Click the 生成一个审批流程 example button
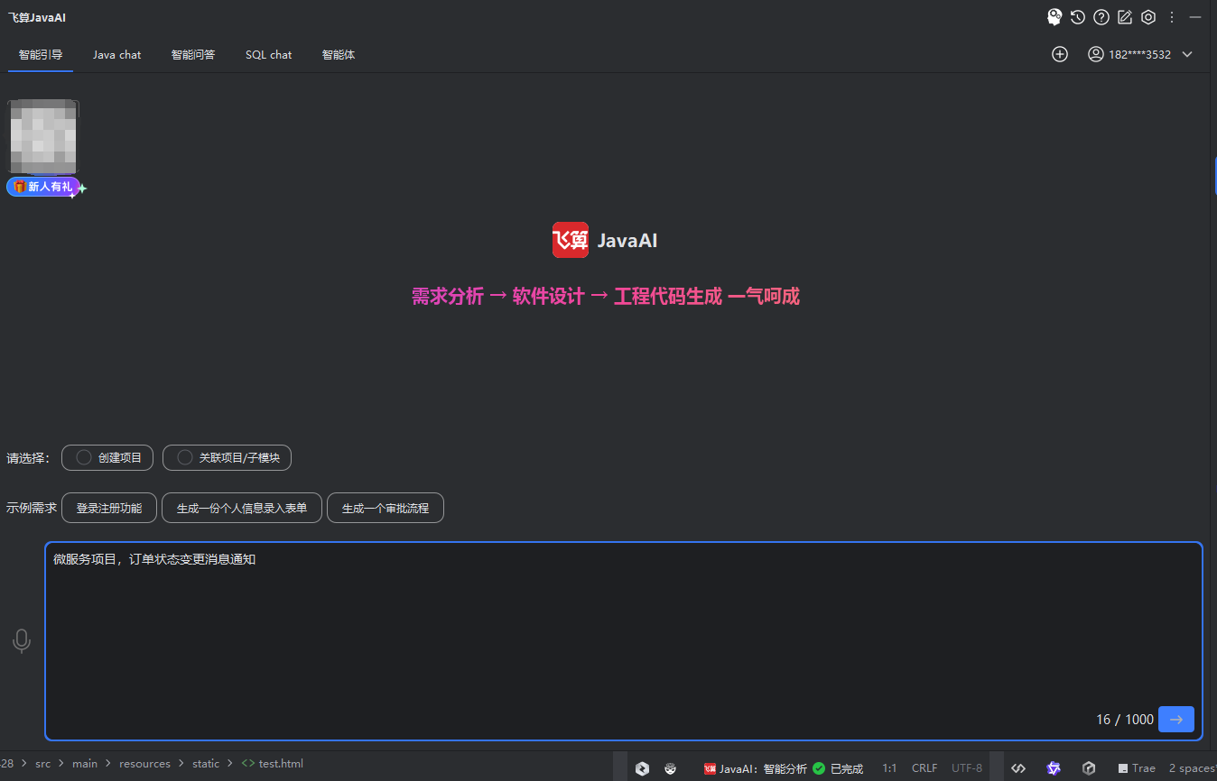The height and width of the screenshot is (781, 1217). click(x=386, y=508)
